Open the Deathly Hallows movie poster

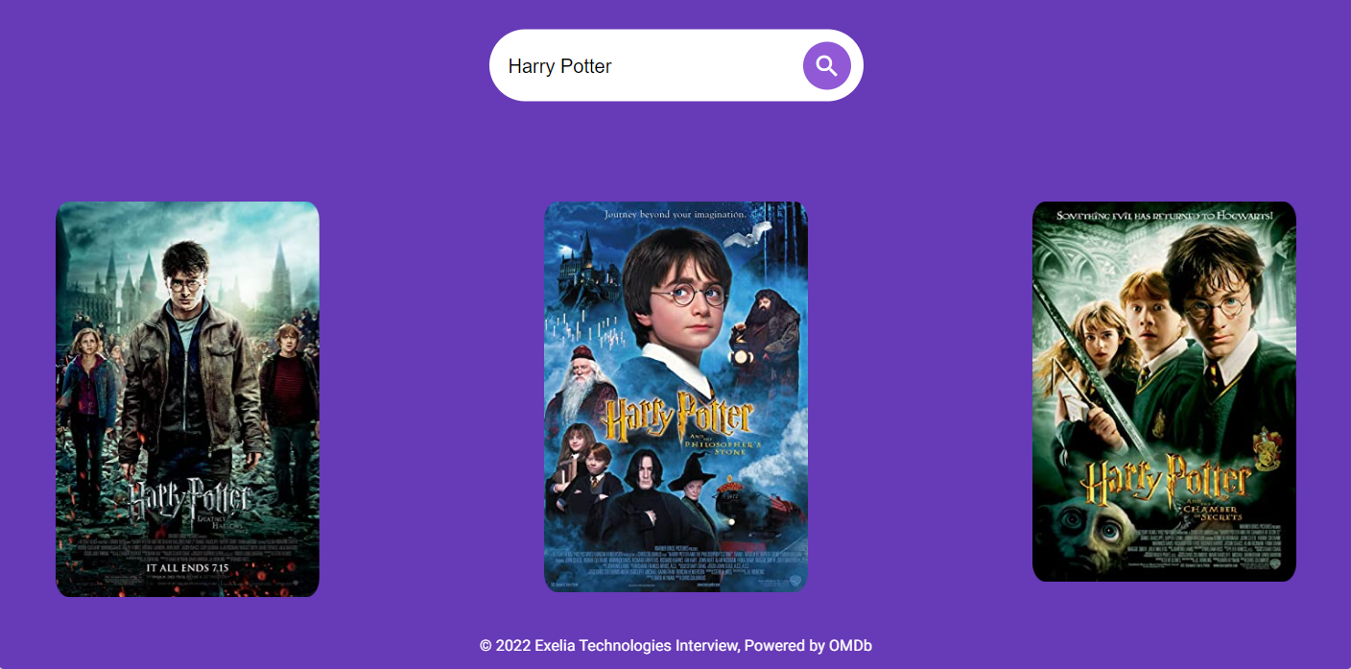coord(187,399)
